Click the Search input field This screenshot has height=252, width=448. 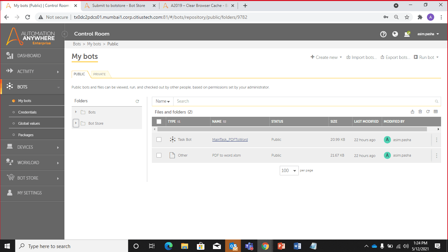coord(304,101)
